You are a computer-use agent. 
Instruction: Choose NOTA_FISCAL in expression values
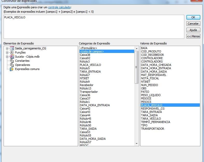point(150,78)
